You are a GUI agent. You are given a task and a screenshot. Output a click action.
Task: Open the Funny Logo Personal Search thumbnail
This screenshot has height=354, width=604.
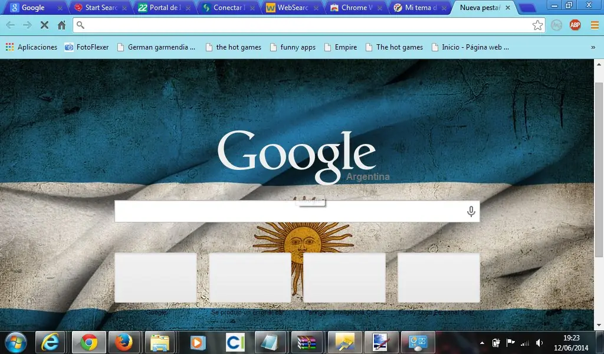click(439, 278)
